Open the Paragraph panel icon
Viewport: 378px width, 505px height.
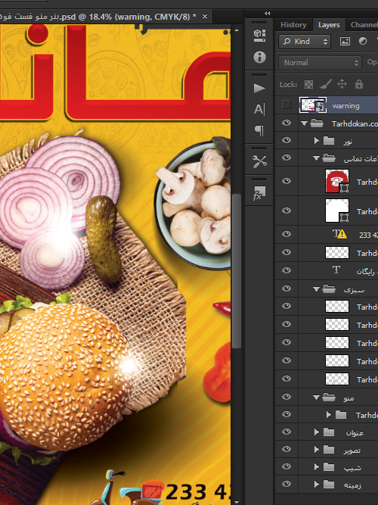pyautogui.click(x=259, y=130)
